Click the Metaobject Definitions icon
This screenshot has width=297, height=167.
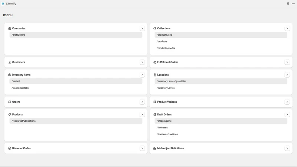[x=155, y=148]
